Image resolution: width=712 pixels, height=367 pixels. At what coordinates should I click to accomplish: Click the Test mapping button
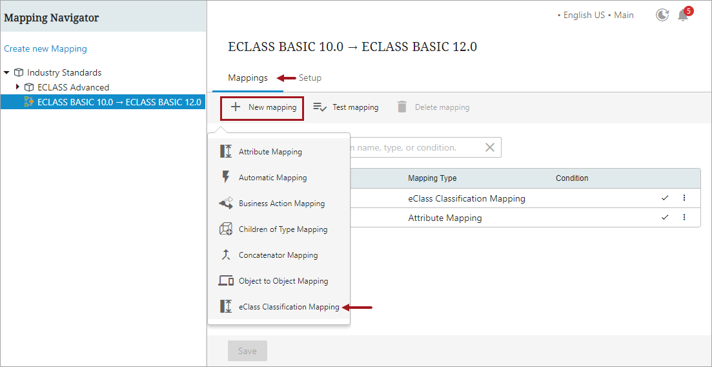(x=345, y=107)
